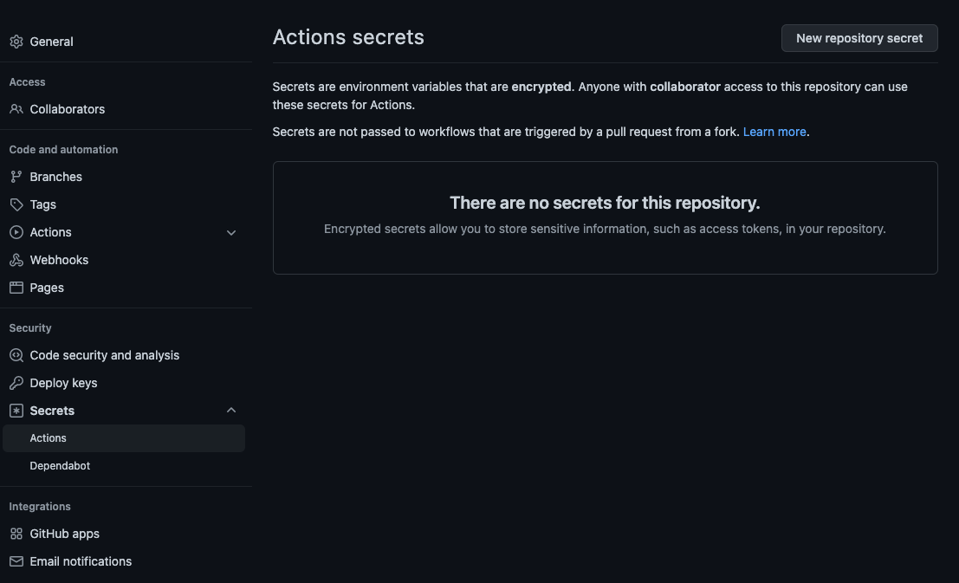Click the empty secrets notice panel
Image resolution: width=959 pixels, height=583 pixels.
click(605, 217)
